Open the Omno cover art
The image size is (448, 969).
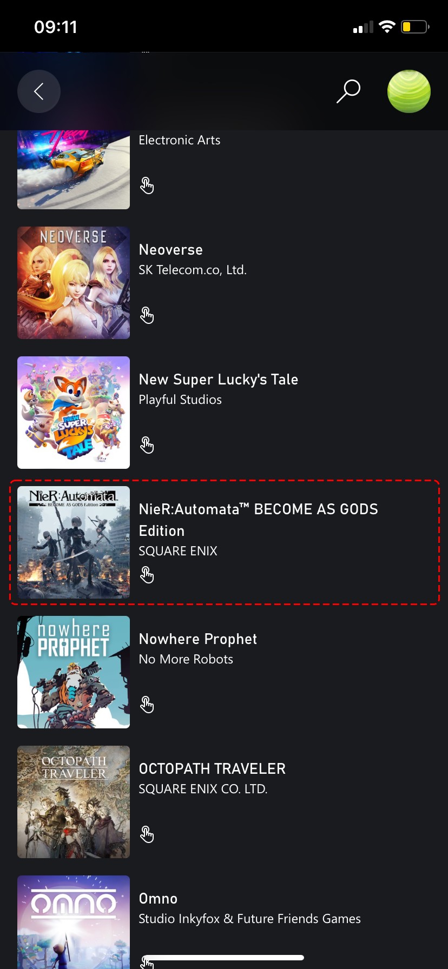74,922
